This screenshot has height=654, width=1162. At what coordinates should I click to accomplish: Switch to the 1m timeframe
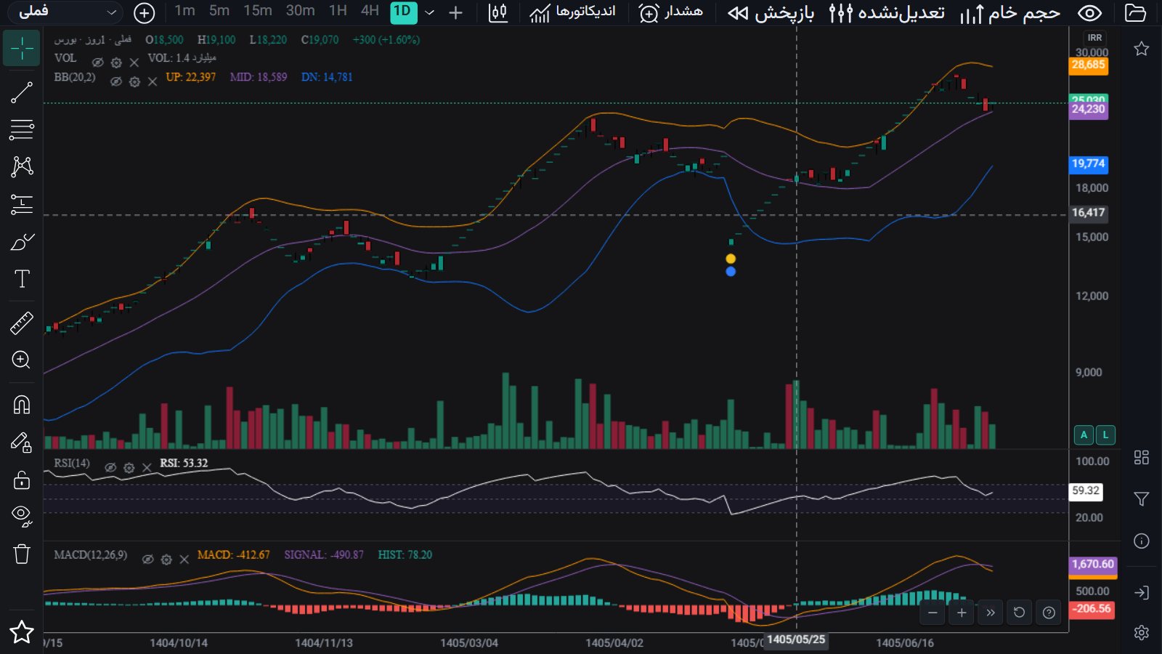pos(184,11)
